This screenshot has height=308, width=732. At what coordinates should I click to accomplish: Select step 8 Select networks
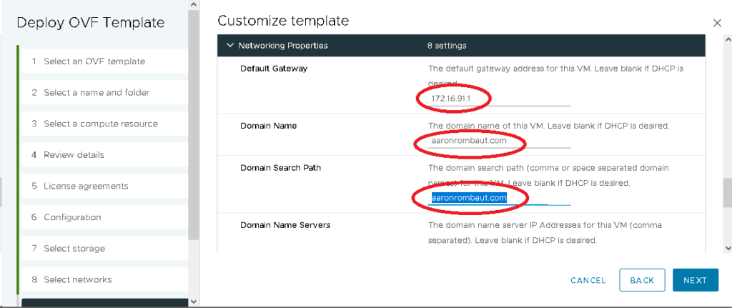[x=77, y=279]
